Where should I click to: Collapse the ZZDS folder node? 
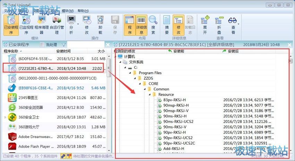tap(135, 78)
